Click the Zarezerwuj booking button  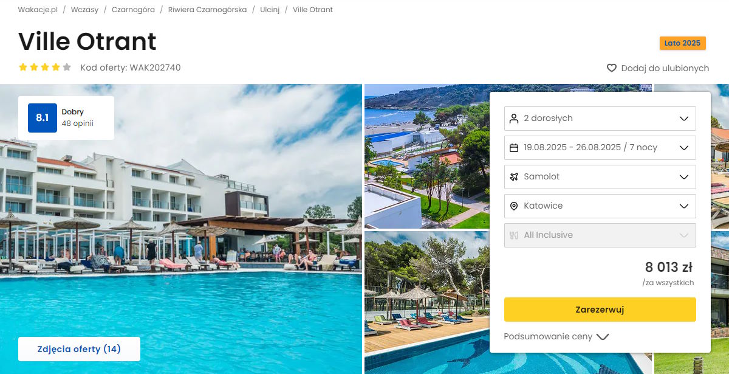pos(600,310)
